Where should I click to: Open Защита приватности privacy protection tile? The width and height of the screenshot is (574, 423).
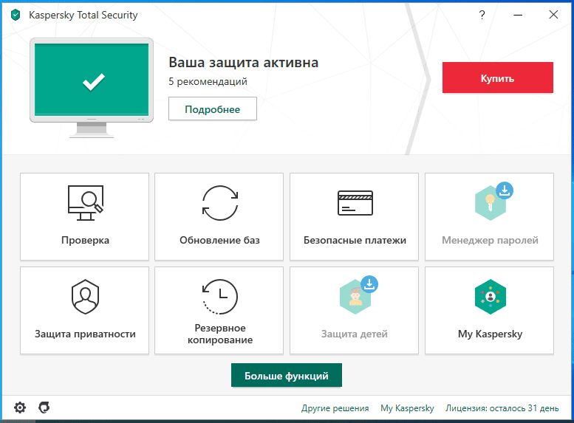coord(84,310)
